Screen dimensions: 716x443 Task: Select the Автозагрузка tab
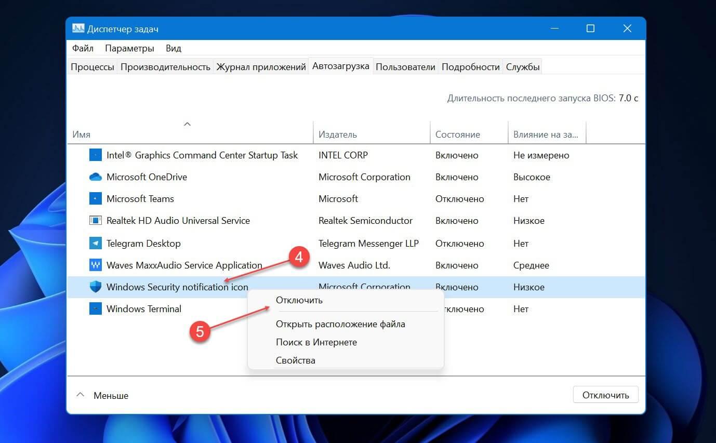click(341, 66)
